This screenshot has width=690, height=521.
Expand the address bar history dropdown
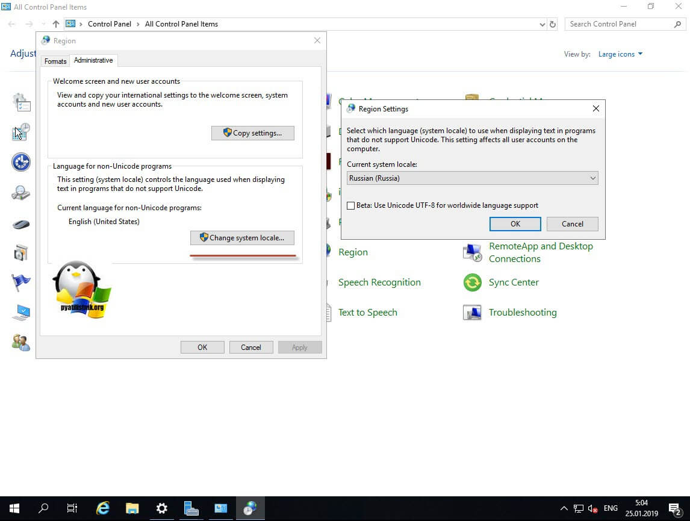542,24
